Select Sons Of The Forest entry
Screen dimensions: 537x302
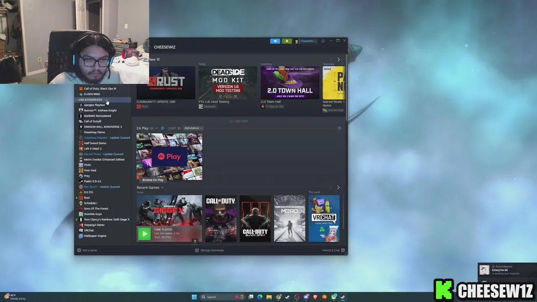(x=96, y=208)
